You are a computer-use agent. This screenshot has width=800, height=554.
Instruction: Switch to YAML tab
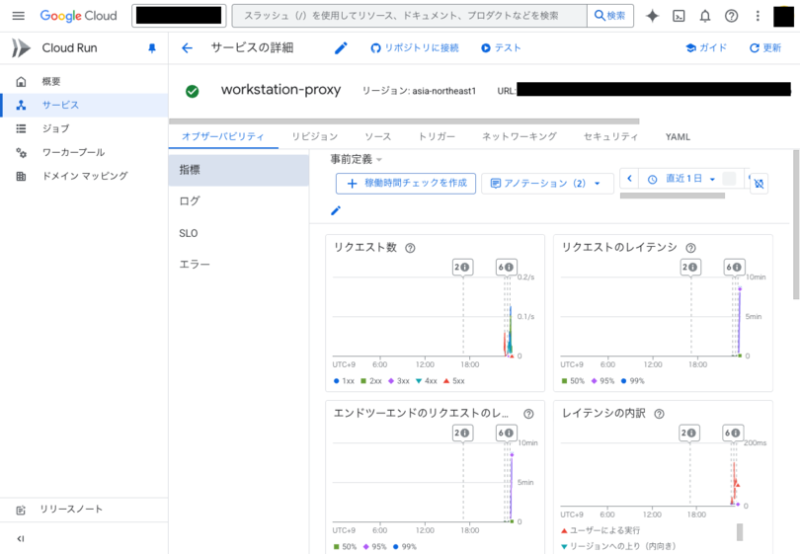click(678, 136)
